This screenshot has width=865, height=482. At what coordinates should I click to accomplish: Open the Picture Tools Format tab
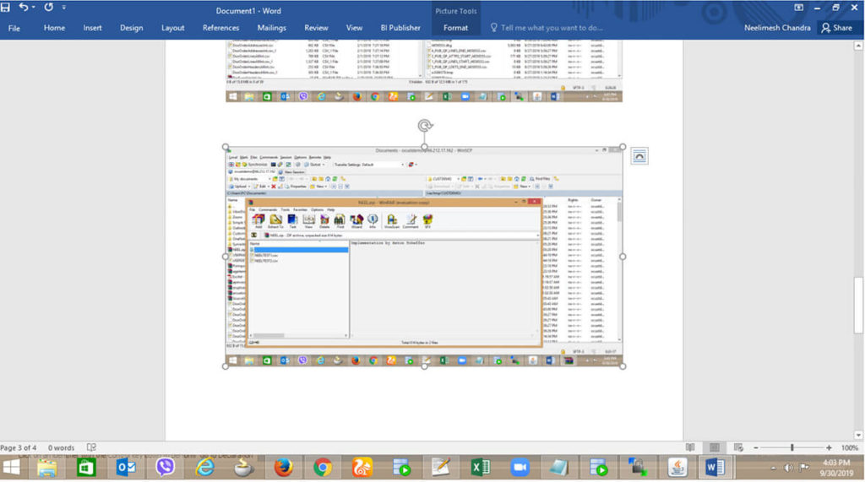pos(455,28)
